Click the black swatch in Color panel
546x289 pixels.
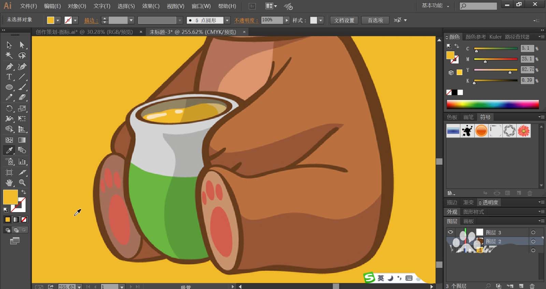[455, 92]
